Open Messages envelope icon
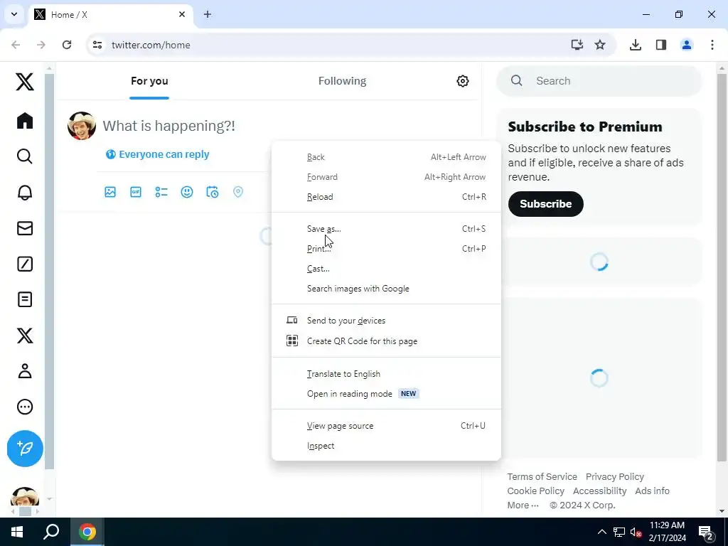 pos(25,228)
